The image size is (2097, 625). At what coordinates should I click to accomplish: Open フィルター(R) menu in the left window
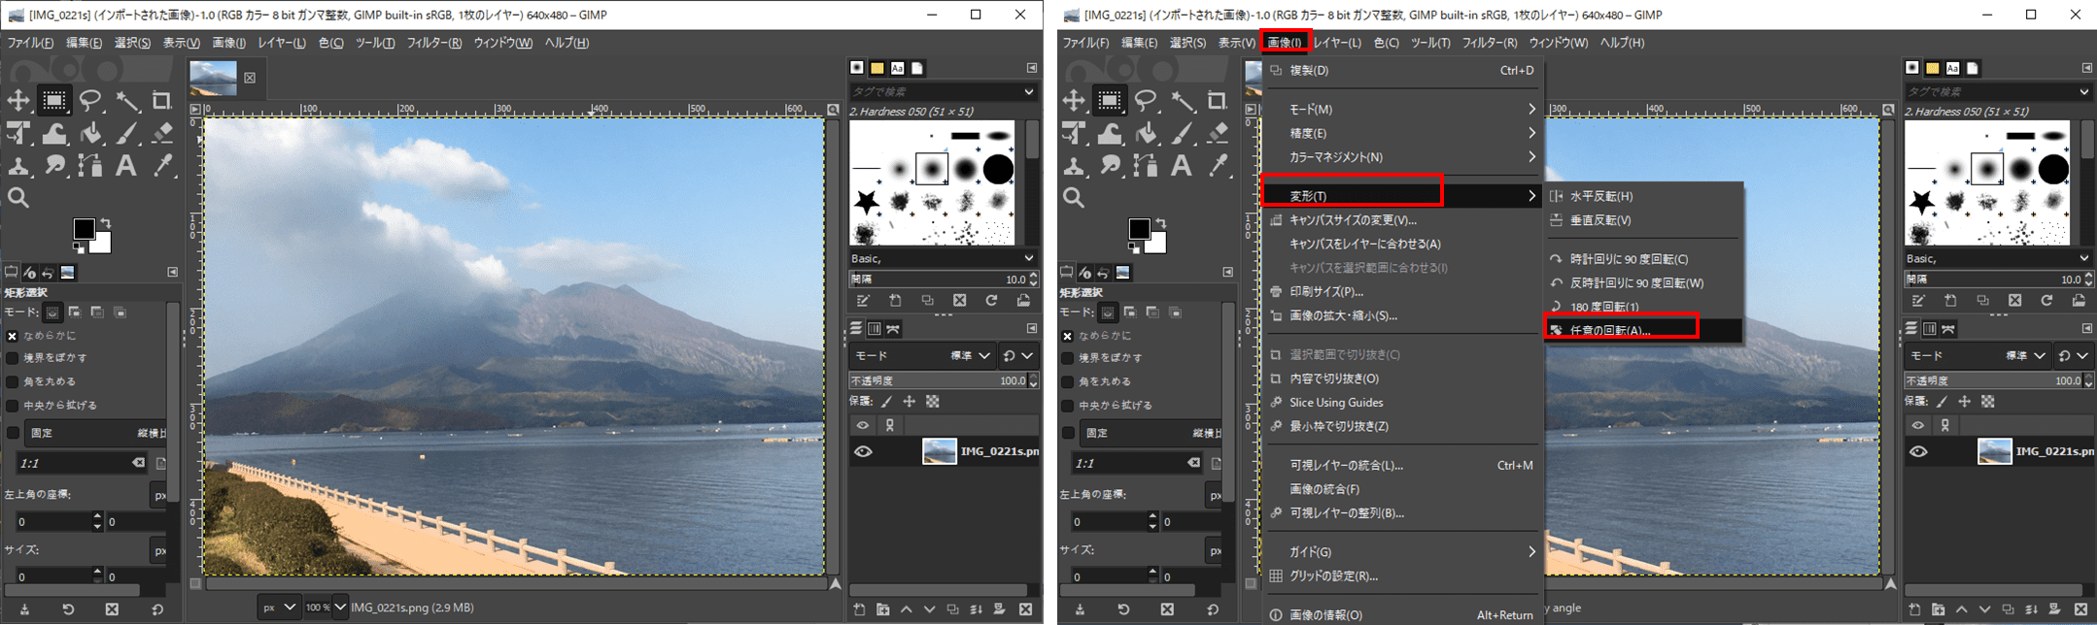[433, 43]
